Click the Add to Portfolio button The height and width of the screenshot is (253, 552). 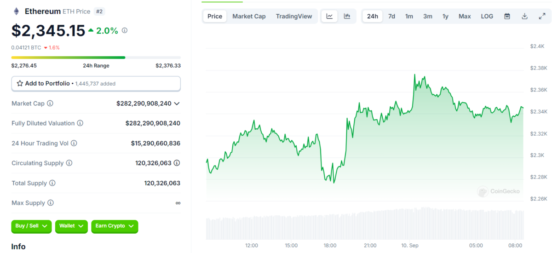(x=96, y=84)
